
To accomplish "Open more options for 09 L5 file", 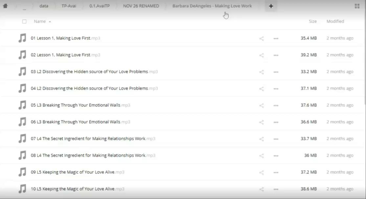I will coord(276,172).
